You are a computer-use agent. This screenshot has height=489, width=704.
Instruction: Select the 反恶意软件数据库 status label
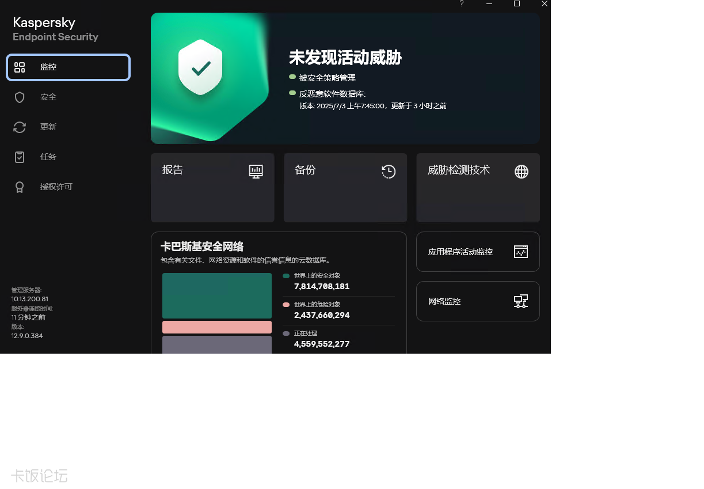click(332, 94)
